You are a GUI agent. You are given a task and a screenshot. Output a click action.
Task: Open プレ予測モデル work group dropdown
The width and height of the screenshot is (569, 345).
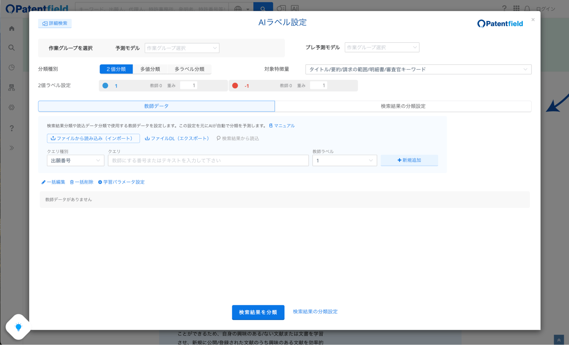point(382,47)
